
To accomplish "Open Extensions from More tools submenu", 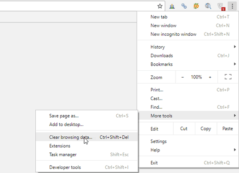I will [x=87, y=146].
